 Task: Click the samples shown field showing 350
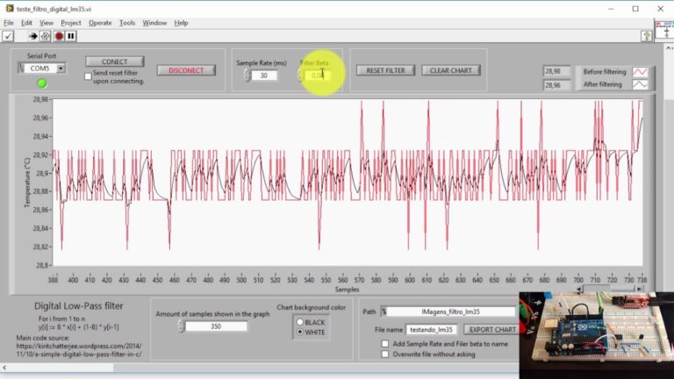(x=216, y=326)
